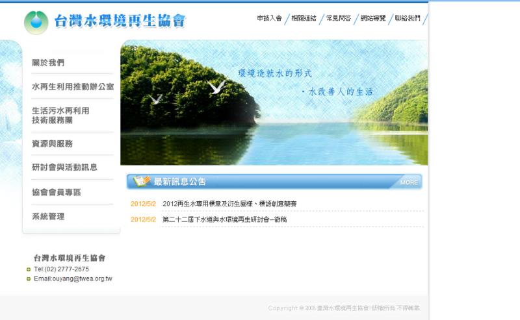The height and width of the screenshot is (320, 520).
Task: Open the 申請入會 top menu link
Action: [x=269, y=18]
